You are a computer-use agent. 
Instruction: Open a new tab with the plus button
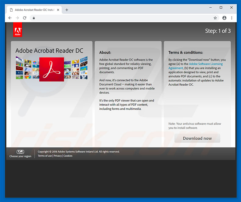[x=67, y=10]
